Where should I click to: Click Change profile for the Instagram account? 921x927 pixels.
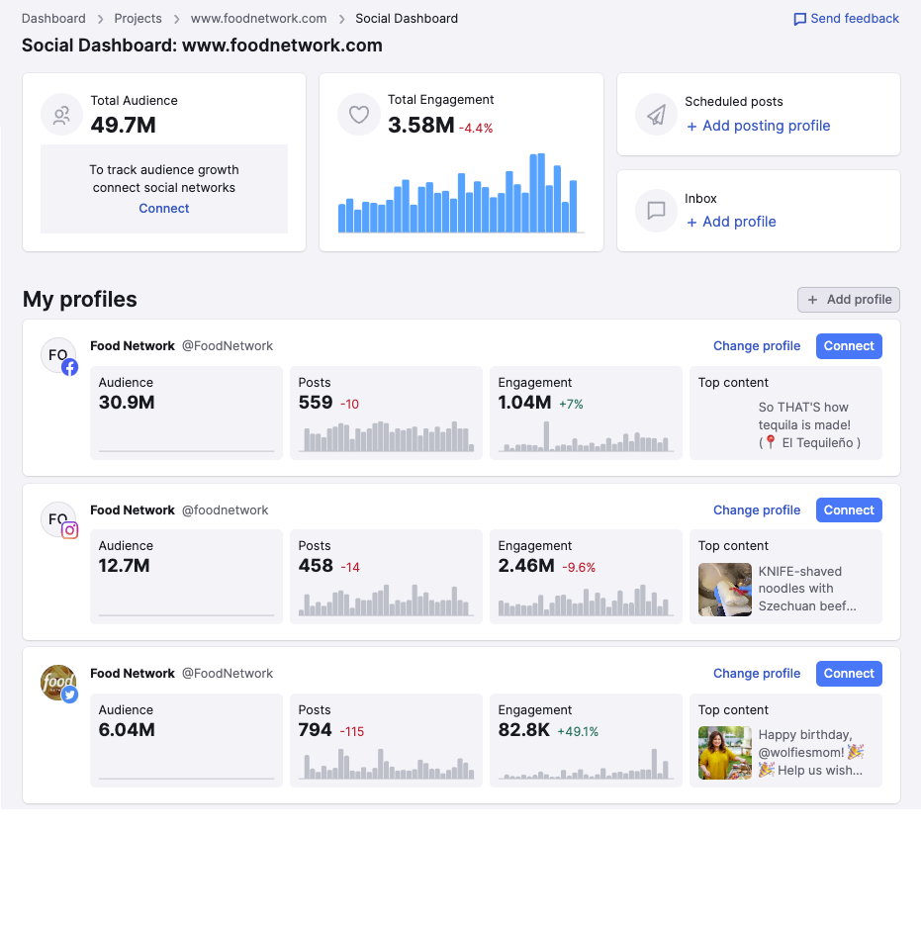[x=756, y=510]
